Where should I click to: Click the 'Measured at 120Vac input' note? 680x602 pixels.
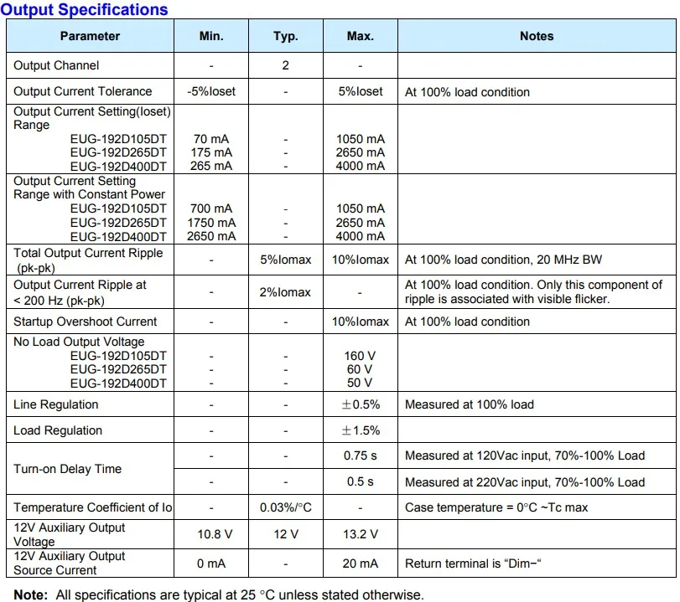(x=525, y=455)
